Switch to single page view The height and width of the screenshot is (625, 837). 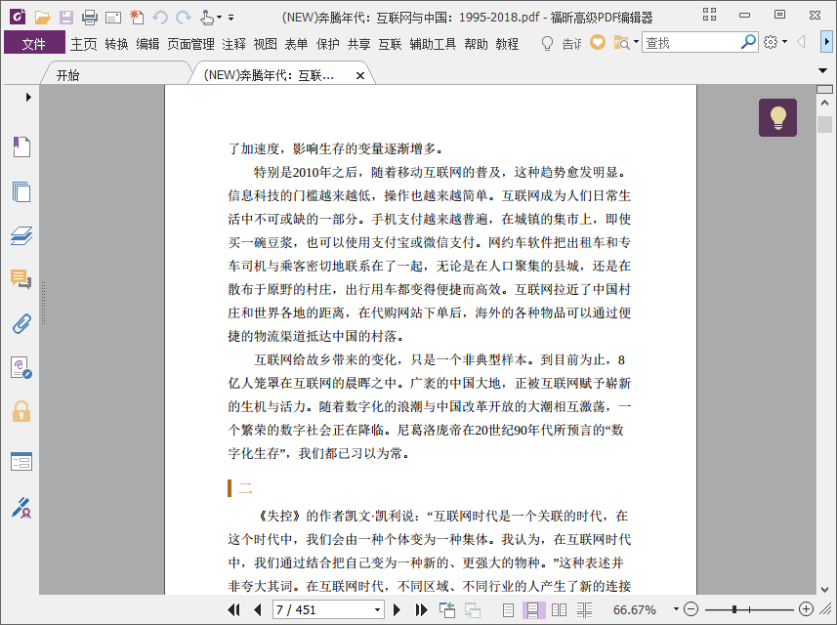pyautogui.click(x=508, y=609)
